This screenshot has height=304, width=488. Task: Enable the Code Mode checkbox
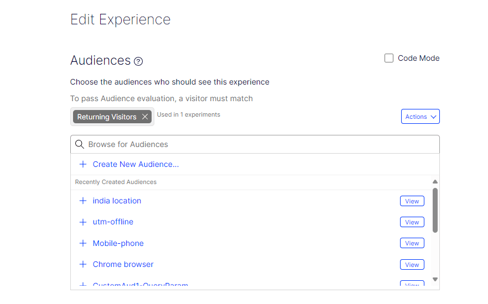click(x=389, y=58)
